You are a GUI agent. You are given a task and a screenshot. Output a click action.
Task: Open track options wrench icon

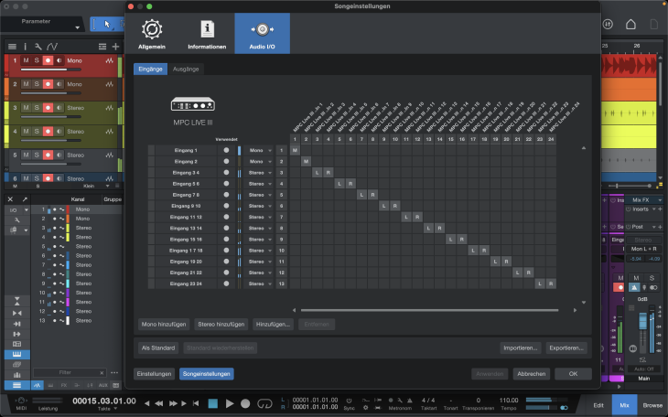click(38, 47)
